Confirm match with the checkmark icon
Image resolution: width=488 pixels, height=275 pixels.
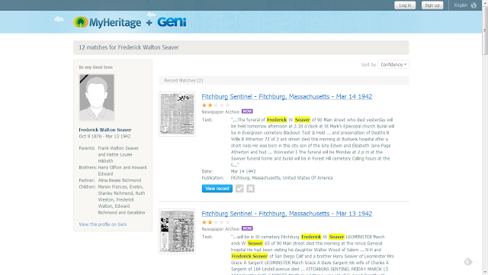pyautogui.click(x=239, y=189)
